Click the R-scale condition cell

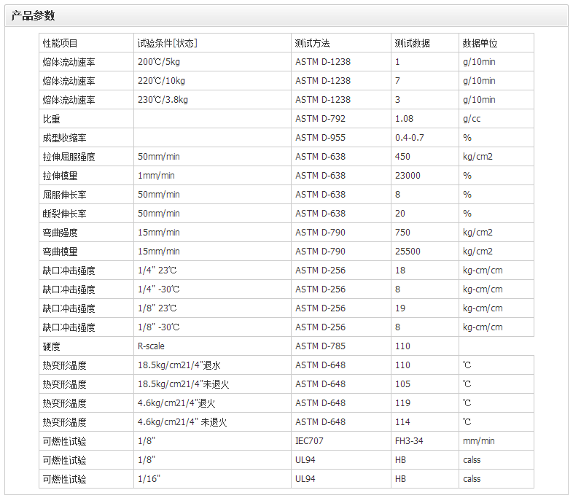[212, 347]
